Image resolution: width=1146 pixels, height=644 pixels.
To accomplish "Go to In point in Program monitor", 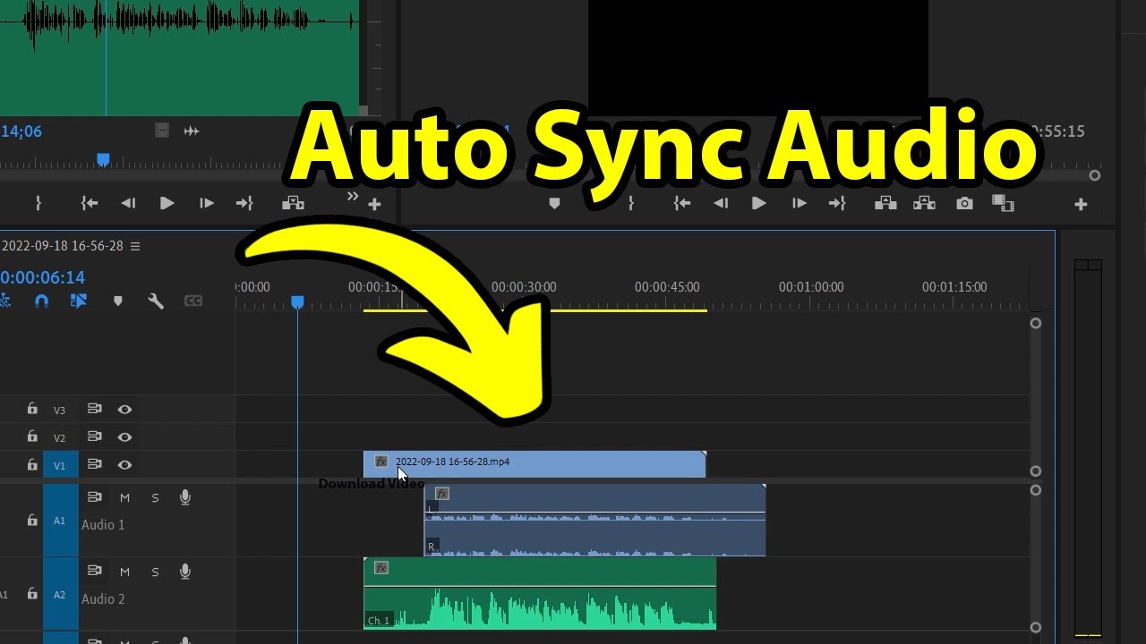I will 682,204.
